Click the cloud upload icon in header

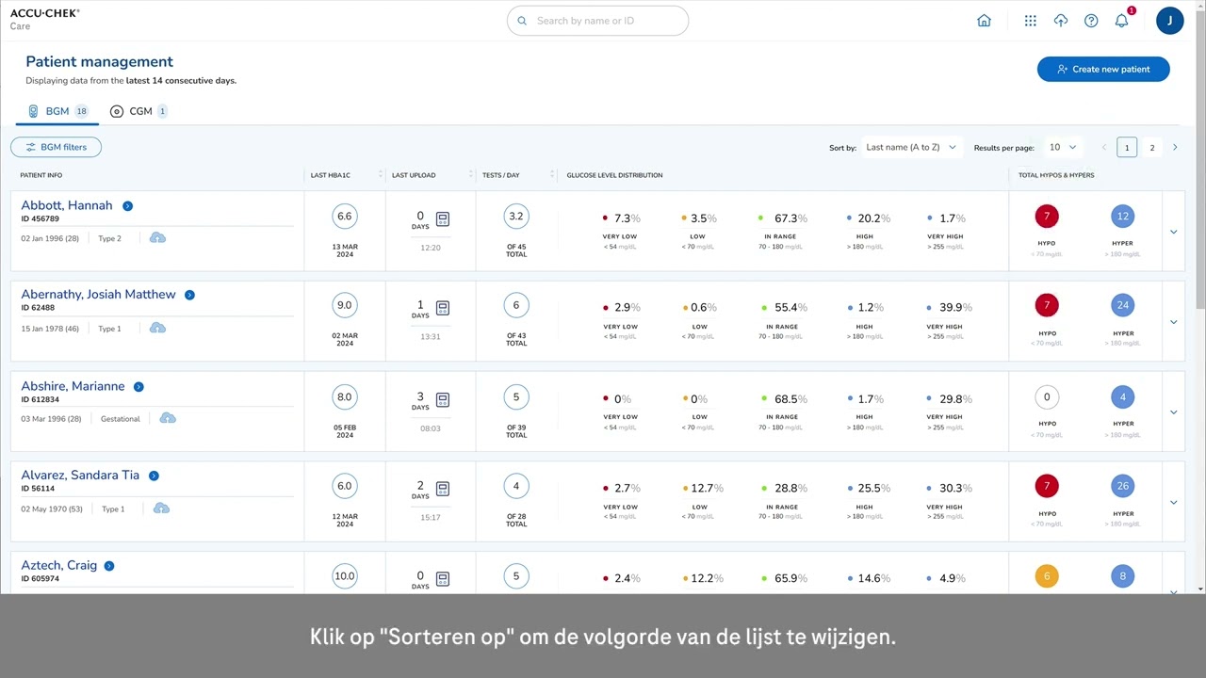point(1061,21)
